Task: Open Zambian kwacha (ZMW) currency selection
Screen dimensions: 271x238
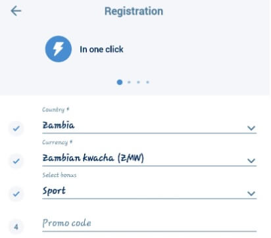Action: tap(149, 158)
